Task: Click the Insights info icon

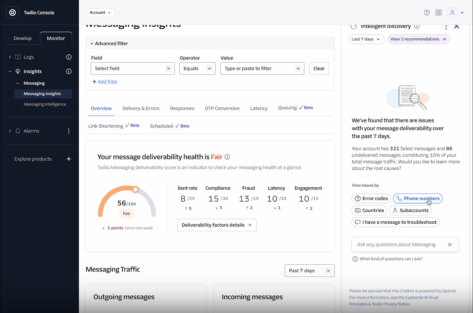Action: click(x=69, y=71)
